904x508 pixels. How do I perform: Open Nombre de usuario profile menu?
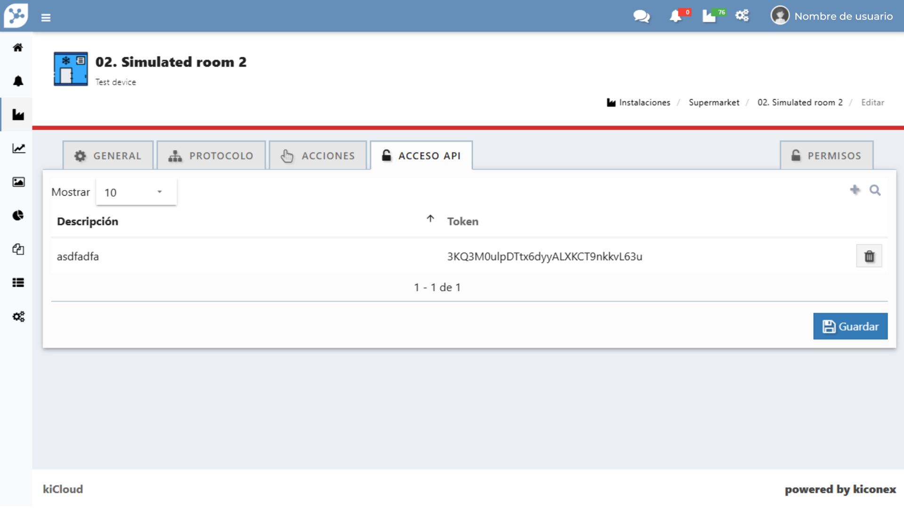[x=831, y=16]
